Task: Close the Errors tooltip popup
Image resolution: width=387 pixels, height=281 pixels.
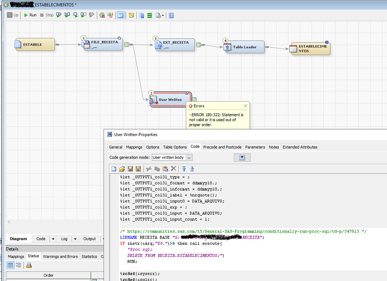Action: pyautogui.click(x=245, y=106)
